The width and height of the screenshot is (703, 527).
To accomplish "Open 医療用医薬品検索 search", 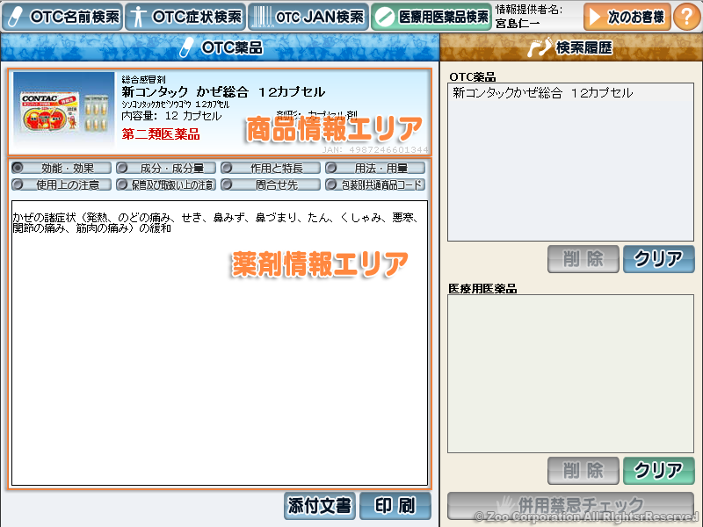I will [x=431, y=17].
